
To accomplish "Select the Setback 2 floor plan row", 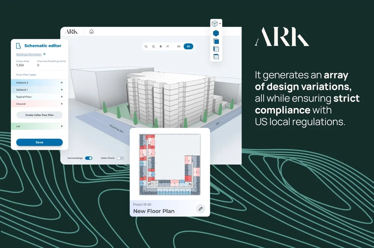I will 40,83.
